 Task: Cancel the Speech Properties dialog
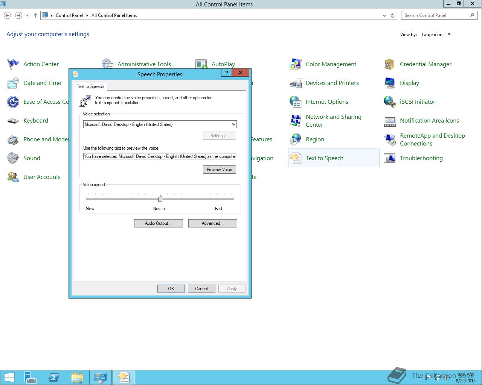click(x=201, y=289)
